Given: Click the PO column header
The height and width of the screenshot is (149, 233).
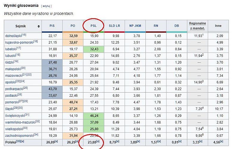Looking at the screenshot, I should 73,26.
